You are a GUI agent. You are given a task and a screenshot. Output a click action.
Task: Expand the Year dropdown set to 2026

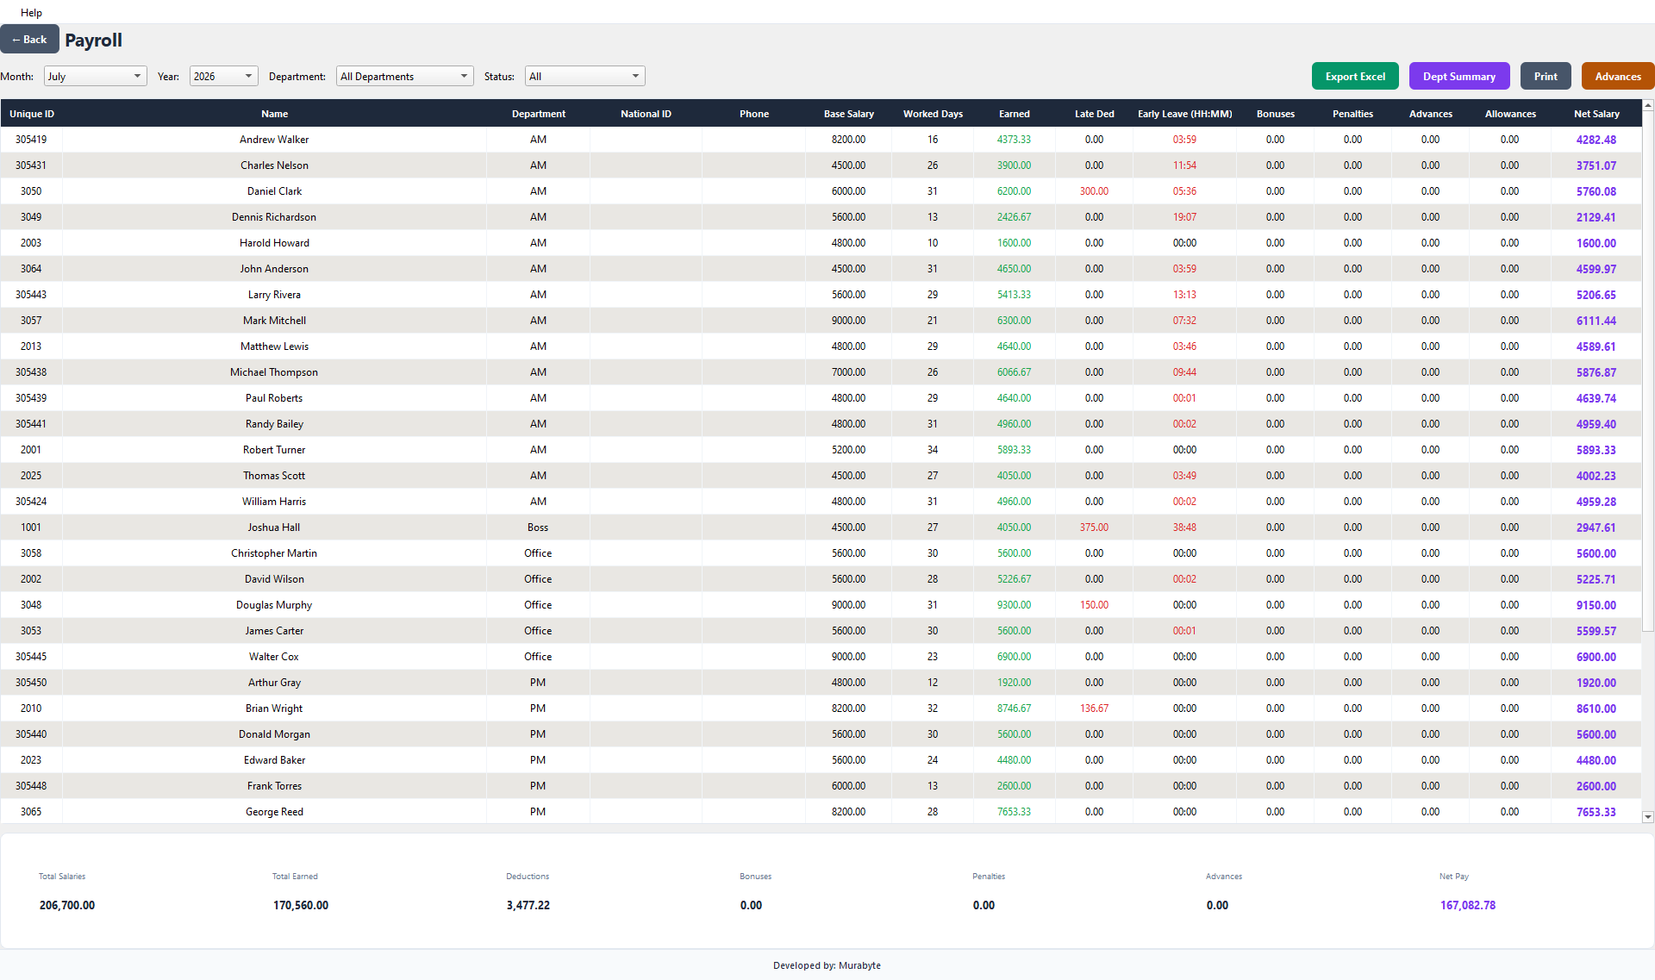pyautogui.click(x=224, y=76)
